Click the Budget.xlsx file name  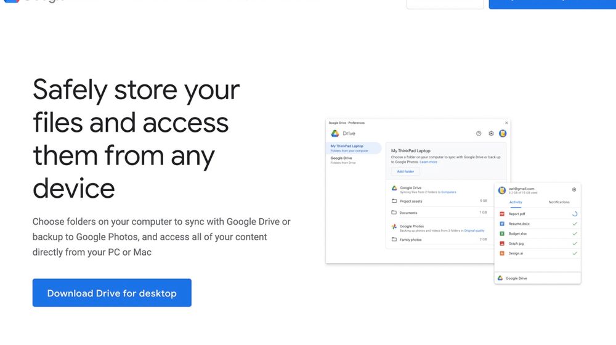[x=517, y=233]
